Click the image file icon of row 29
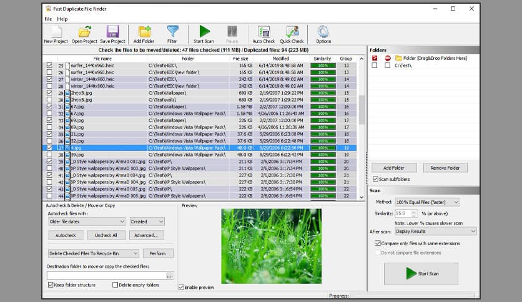Image resolution: width=522 pixels, height=302 pixels. pos(67,93)
